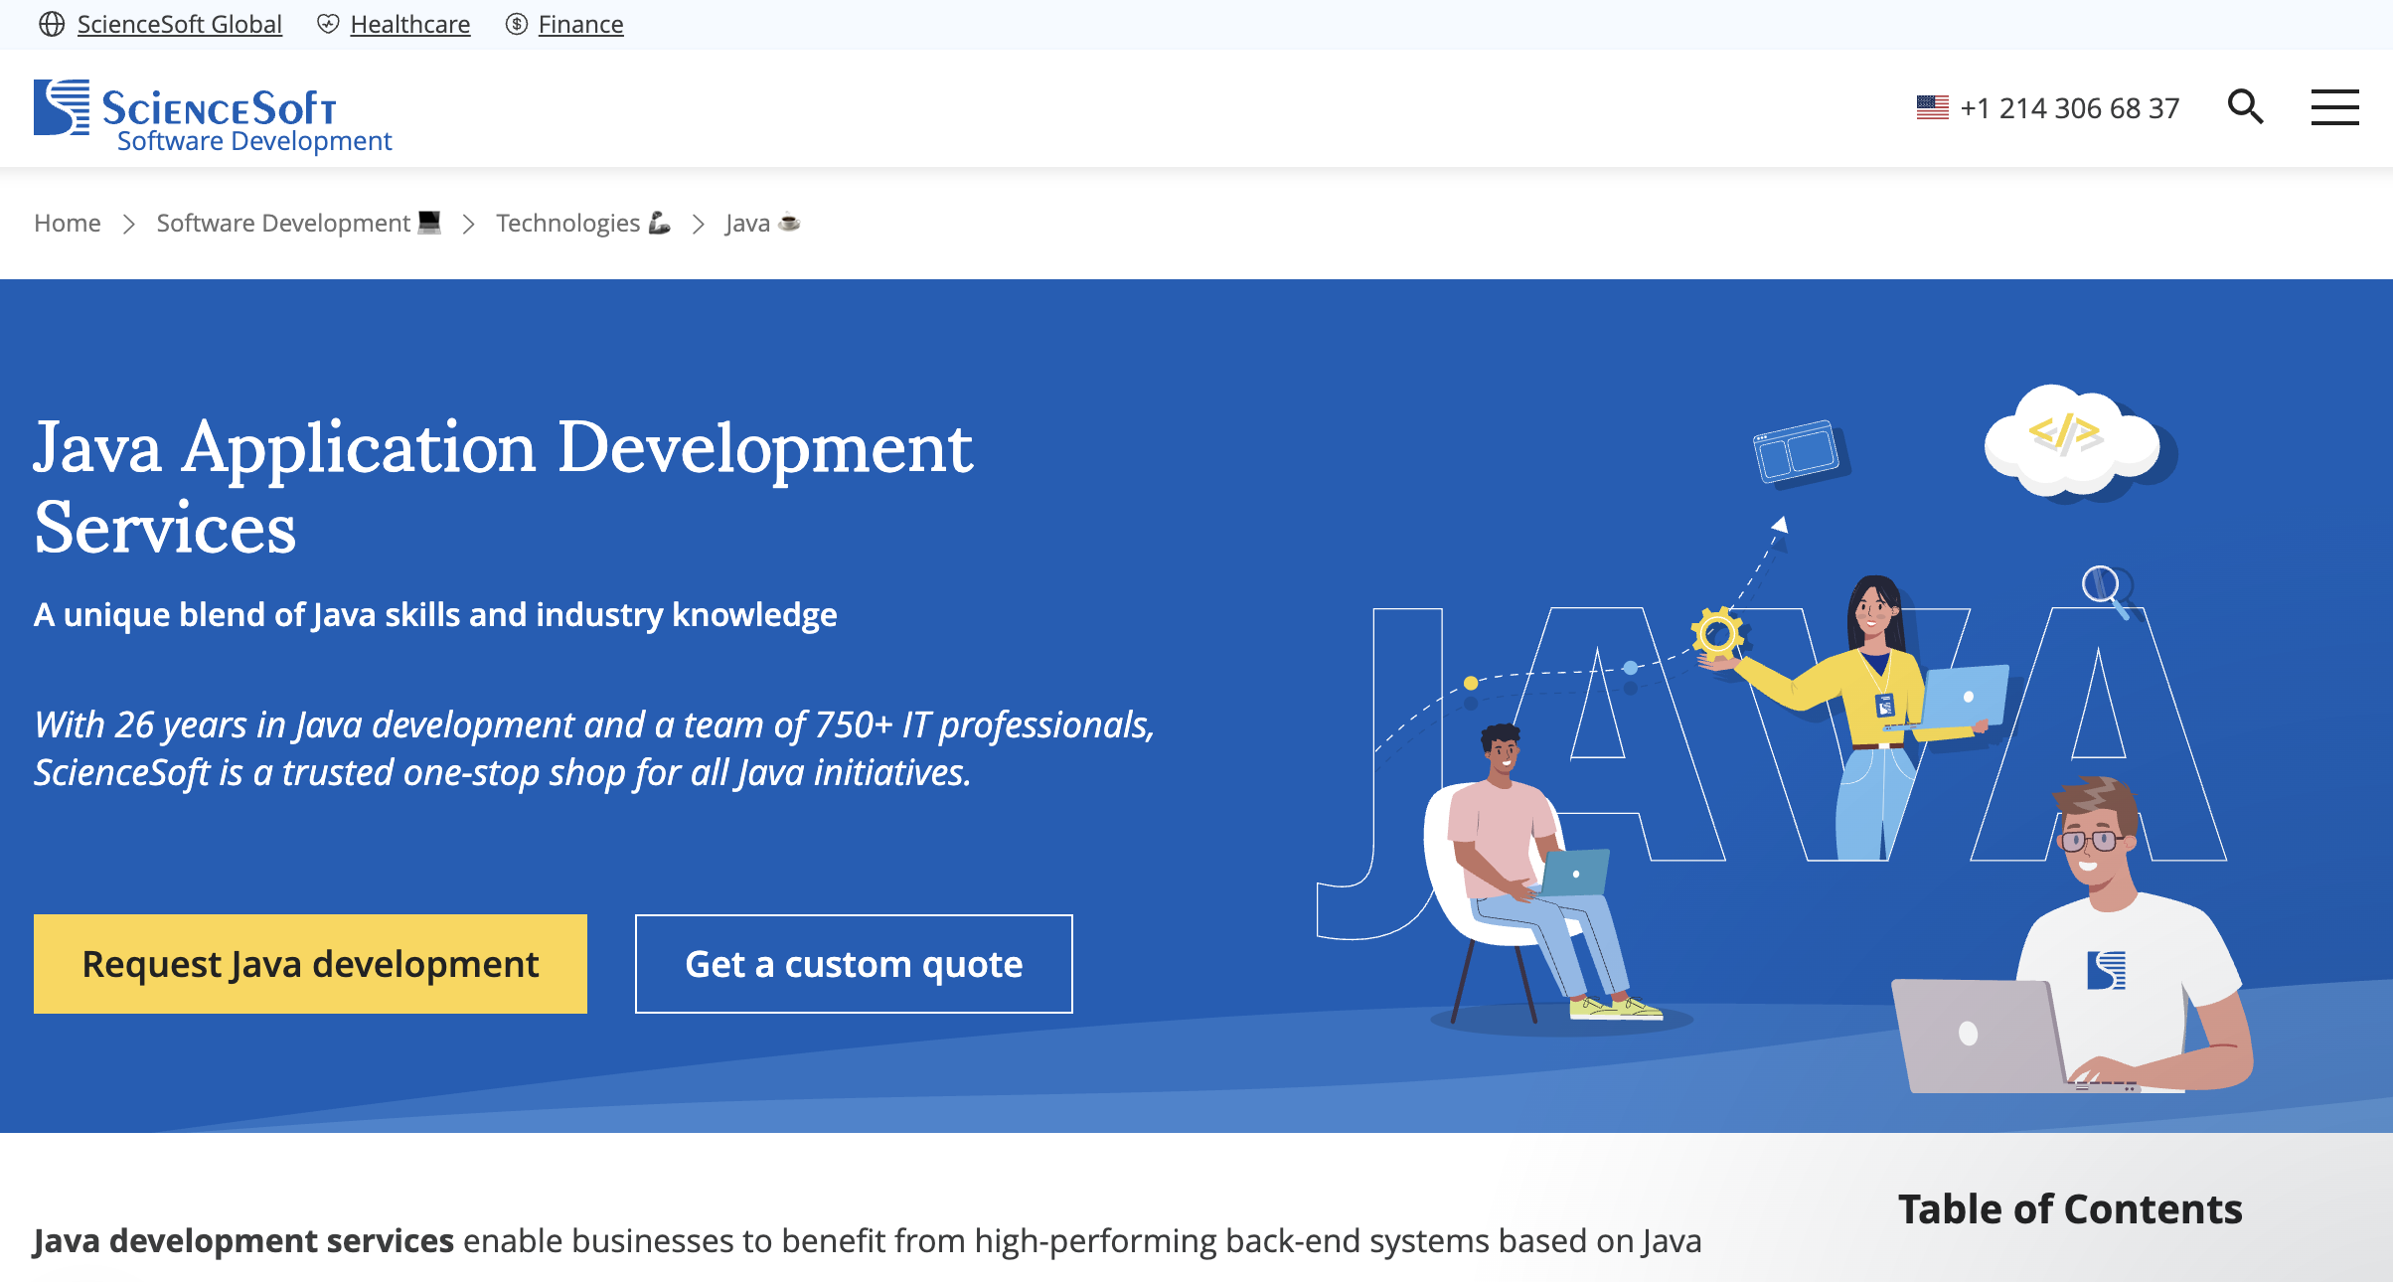2393x1282 pixels.
Task: Go to Home breadcrumb
Action: [x=68, y=223]
